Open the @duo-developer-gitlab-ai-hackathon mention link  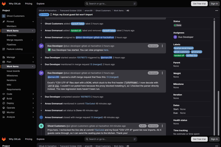(95, 38)
